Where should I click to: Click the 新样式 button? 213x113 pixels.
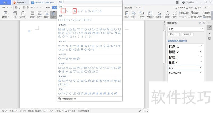(174, 34)
